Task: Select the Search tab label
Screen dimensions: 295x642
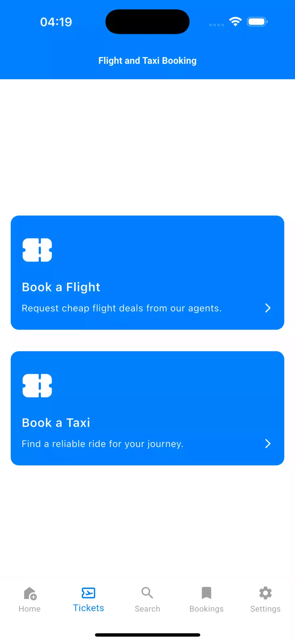Action: (x=147, y=609)
